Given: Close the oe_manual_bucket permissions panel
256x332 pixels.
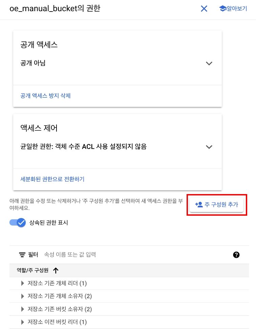Looking at the screenshot, I should click(x=204, y=9).
